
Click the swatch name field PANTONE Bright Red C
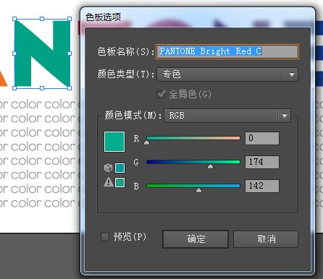point(227,51)
